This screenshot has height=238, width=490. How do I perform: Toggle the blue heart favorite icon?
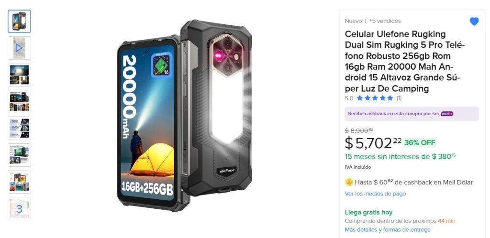474,21
